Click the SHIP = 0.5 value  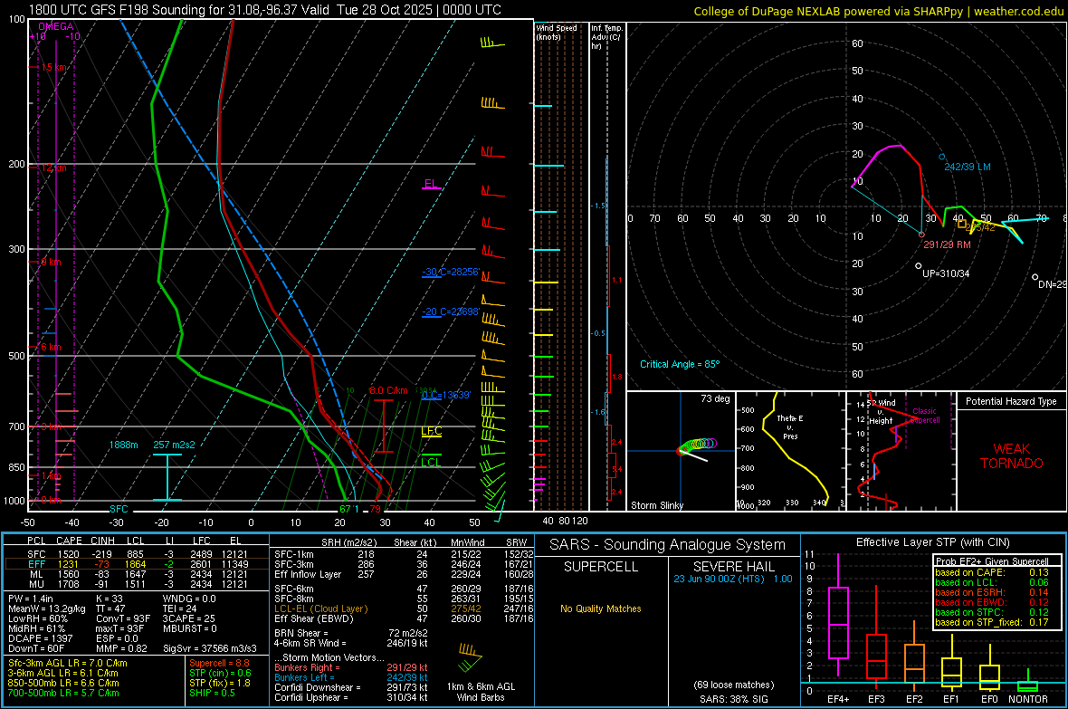[212, 693]
